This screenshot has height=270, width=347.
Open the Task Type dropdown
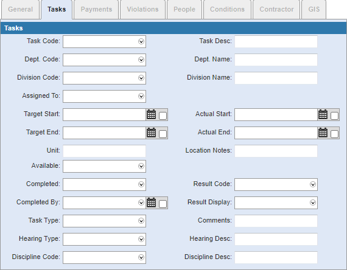click(141, 221)
